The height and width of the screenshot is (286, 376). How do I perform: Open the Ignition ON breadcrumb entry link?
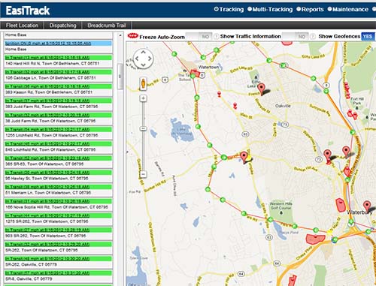48,44
